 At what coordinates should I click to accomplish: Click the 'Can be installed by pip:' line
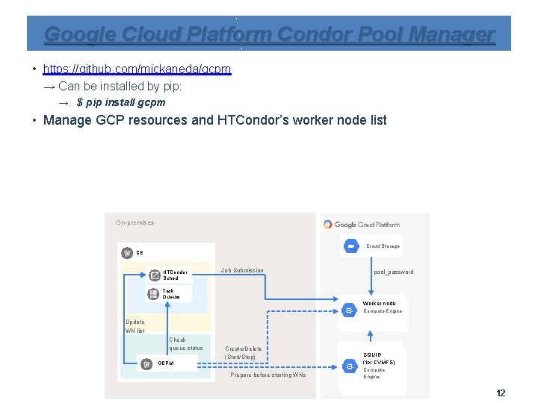click(x=120, y=86)
